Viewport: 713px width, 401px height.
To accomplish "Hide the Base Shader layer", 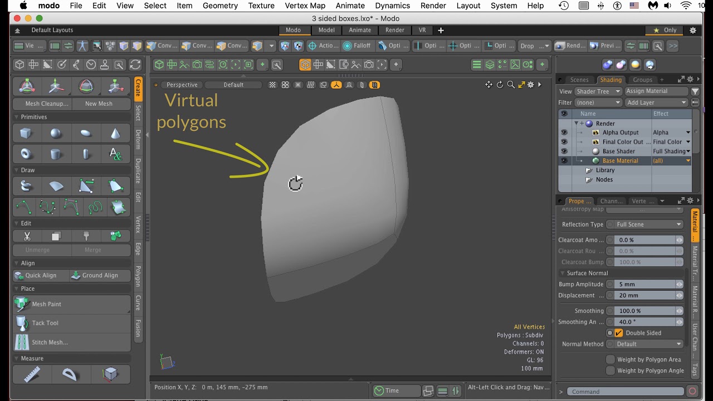I will click(x=564, y=151).
